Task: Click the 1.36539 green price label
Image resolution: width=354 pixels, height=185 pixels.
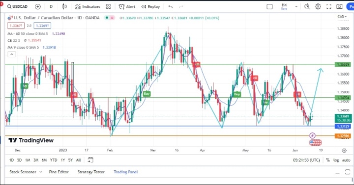Action: pyautogui.click(x=343, y=64)
